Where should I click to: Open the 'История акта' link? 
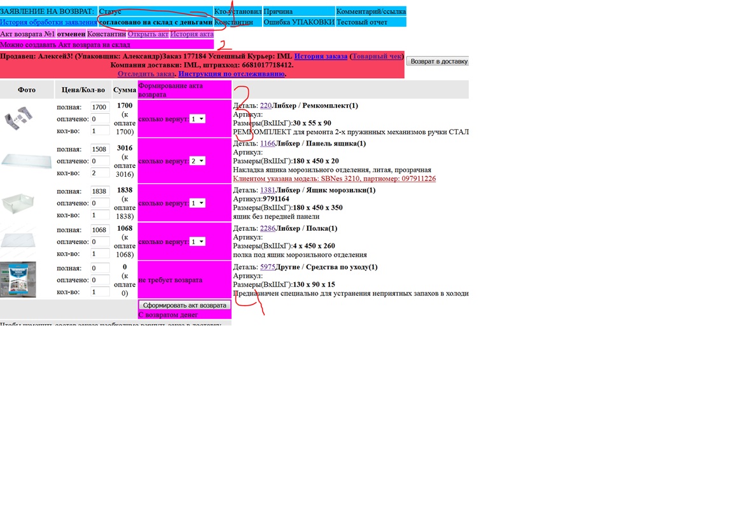point(191,34)
